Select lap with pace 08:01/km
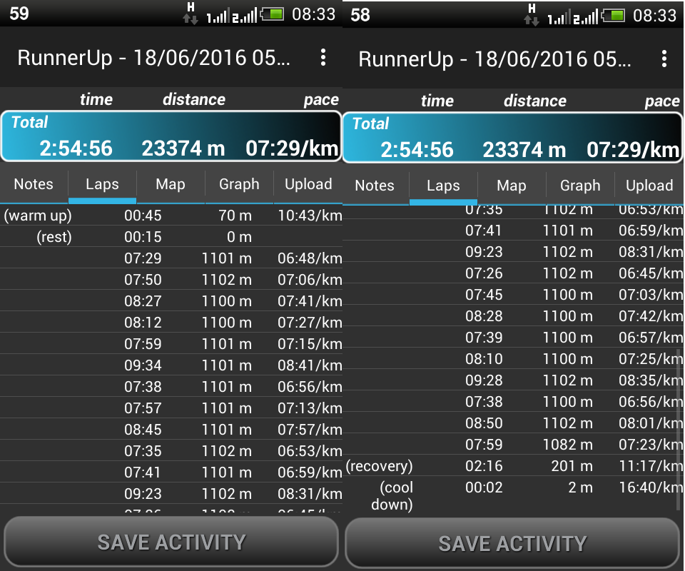Screen dimensions: 685x571 click(513, 423)
